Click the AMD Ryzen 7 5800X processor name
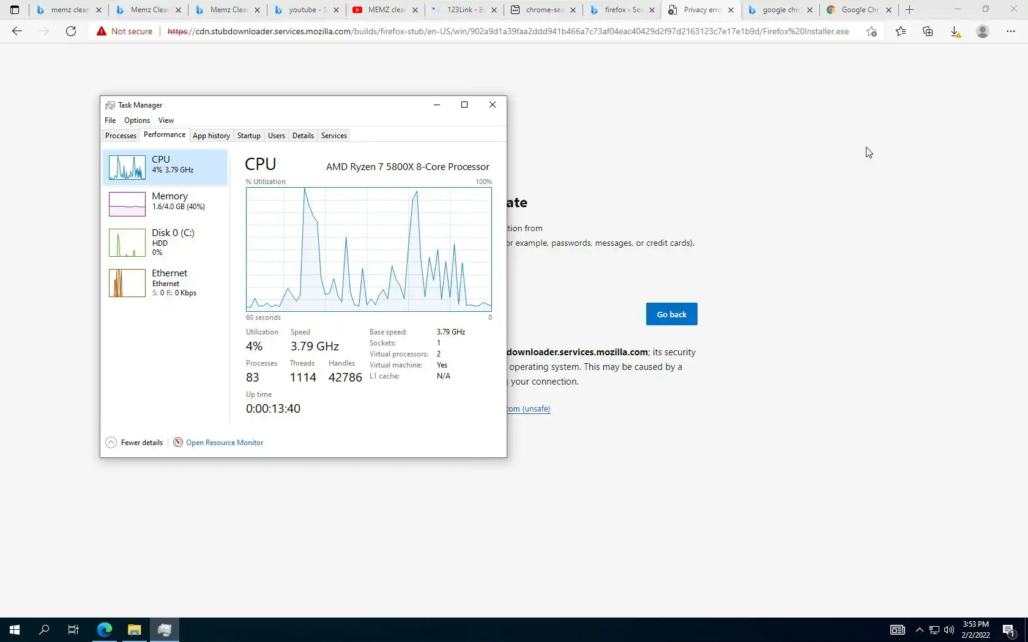This screenshot has width=1028, height=642. pyautogui.click(x=408, y=167)
